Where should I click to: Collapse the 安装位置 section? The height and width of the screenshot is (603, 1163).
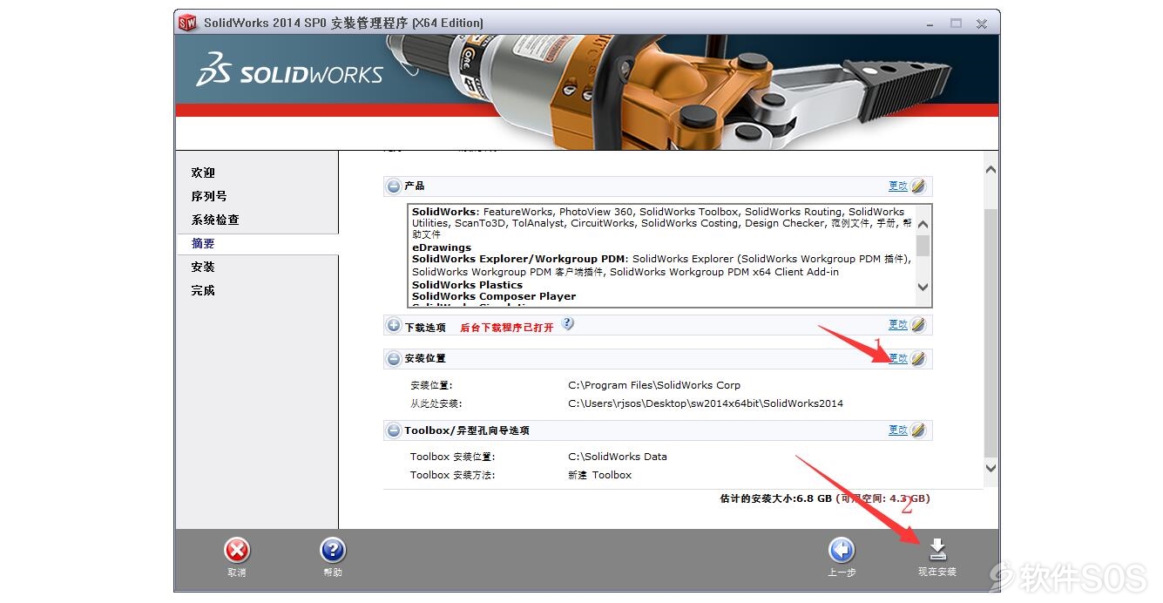click(x=394, y=359)
